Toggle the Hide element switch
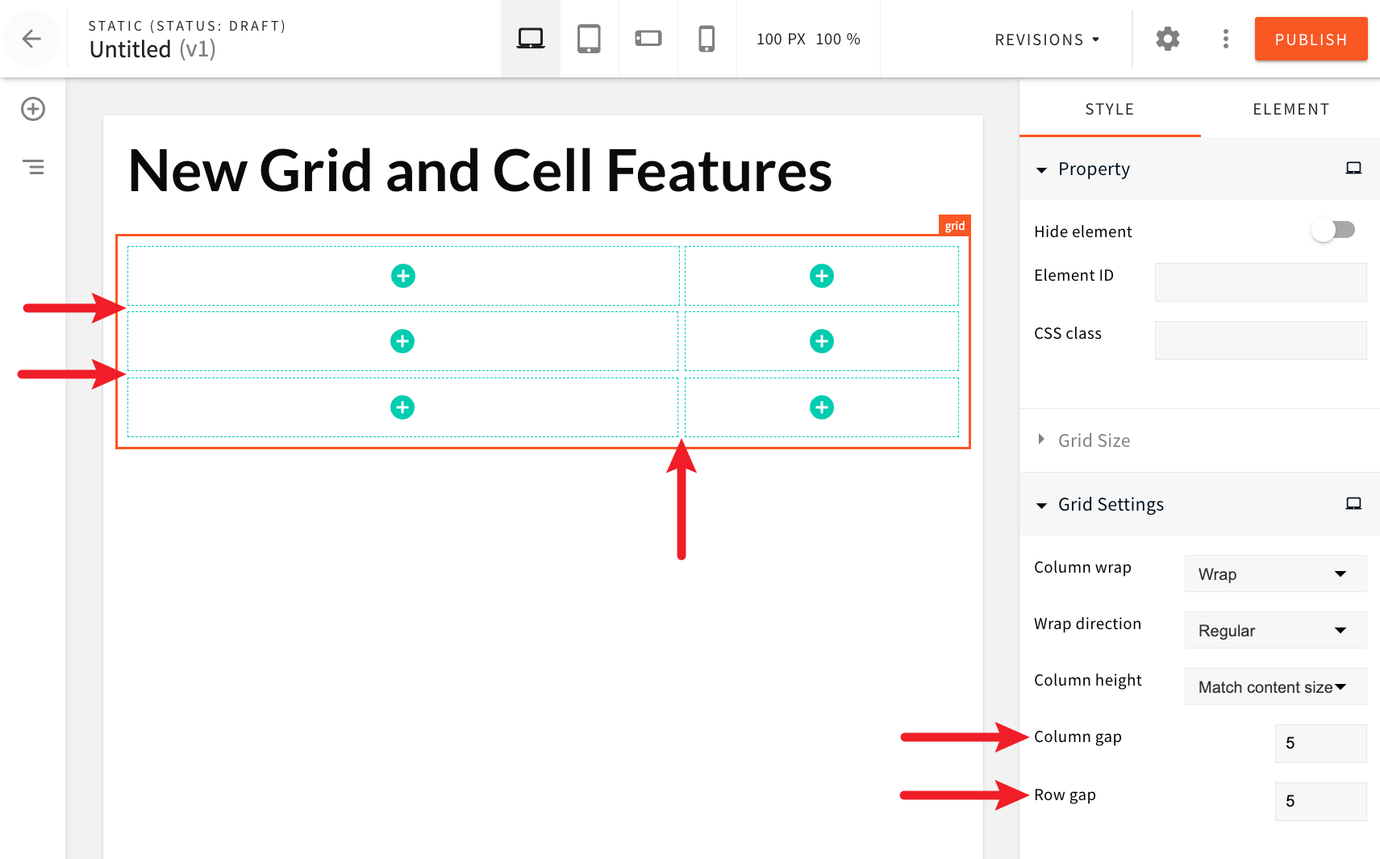The image size is (1380, 859). coord(1333,229)
